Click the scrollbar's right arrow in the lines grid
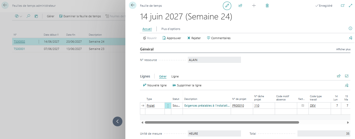Screen dimensions: 355x139 click(348, 123)
